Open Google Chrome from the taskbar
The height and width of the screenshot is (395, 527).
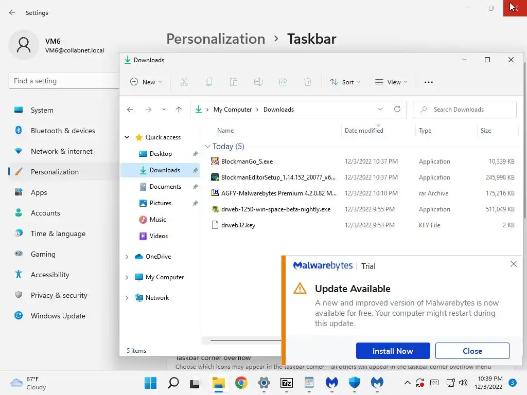tap(241, 383)
